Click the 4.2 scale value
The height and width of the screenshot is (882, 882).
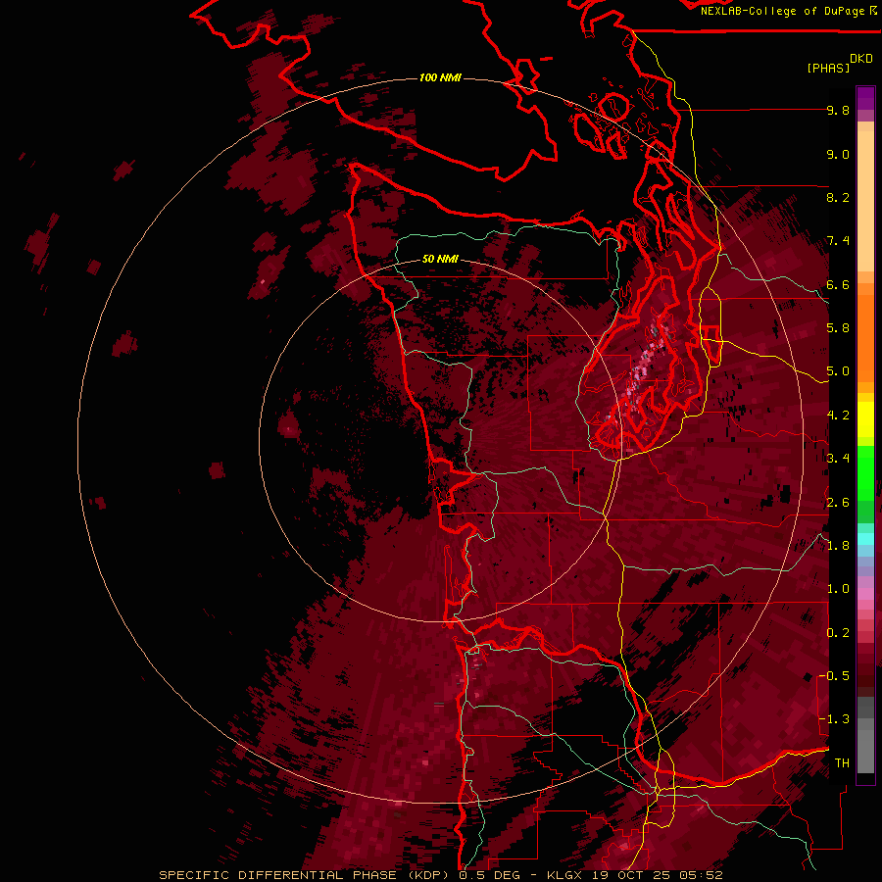point(838,416)
